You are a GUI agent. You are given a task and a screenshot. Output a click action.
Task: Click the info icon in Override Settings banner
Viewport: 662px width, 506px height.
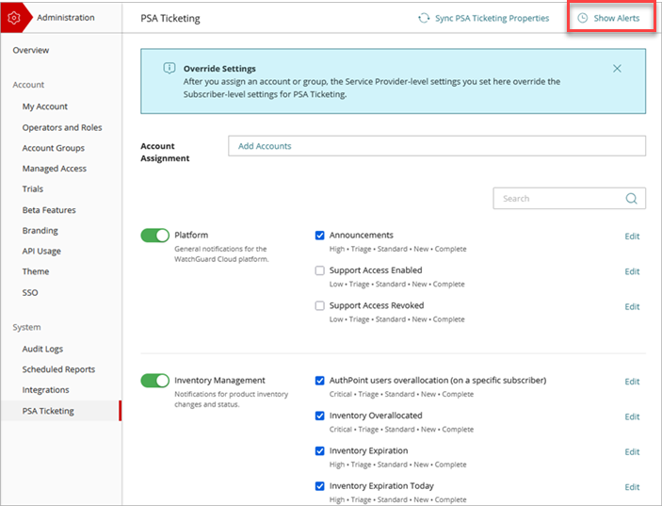point(170,69)
